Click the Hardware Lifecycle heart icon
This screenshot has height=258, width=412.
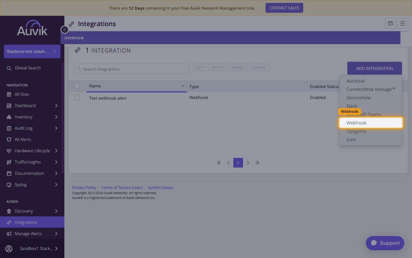click(9, 151)
